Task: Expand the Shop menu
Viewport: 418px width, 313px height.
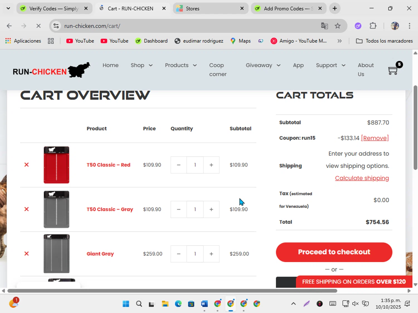Action: pyautogui.click(x=142, y=65)
